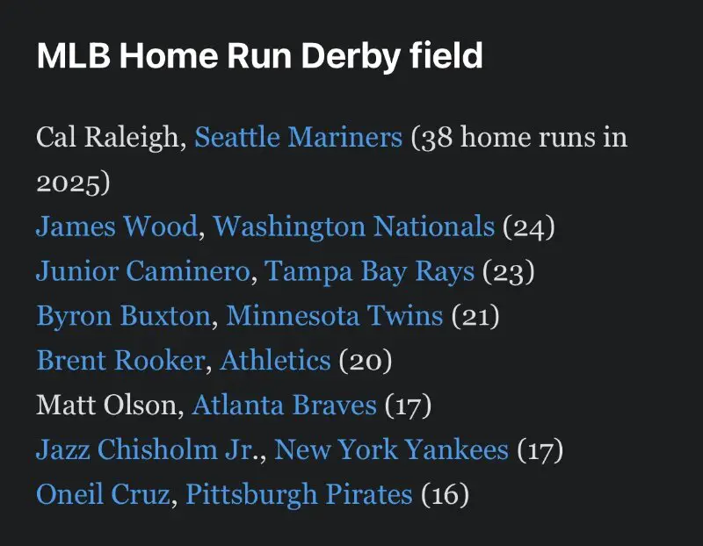Viewport: 703px width, 546px height.
Task: Click the "38 home runs in" text
Action: tap(519, 137)
